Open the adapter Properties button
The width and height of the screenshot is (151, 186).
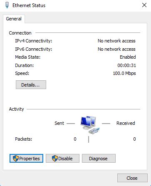click(x=26, y=158)
